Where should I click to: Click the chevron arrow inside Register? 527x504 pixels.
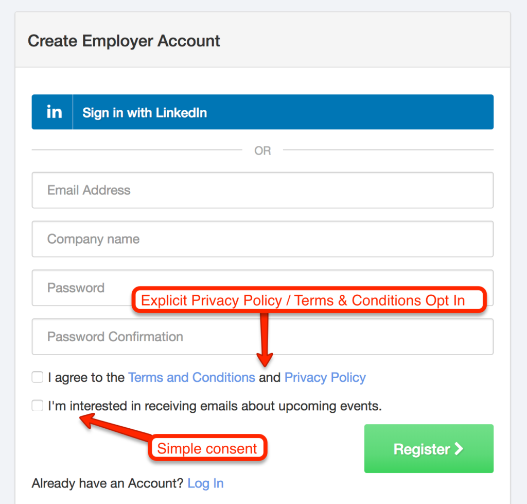(x=459, y=449)
